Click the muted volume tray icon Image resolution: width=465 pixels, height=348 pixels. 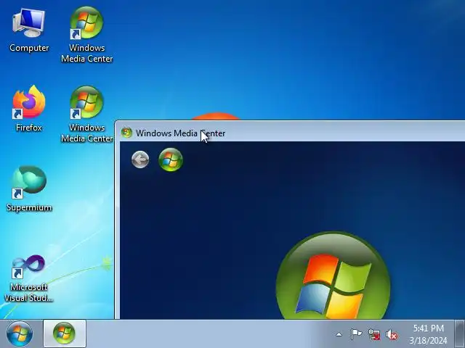392,335
